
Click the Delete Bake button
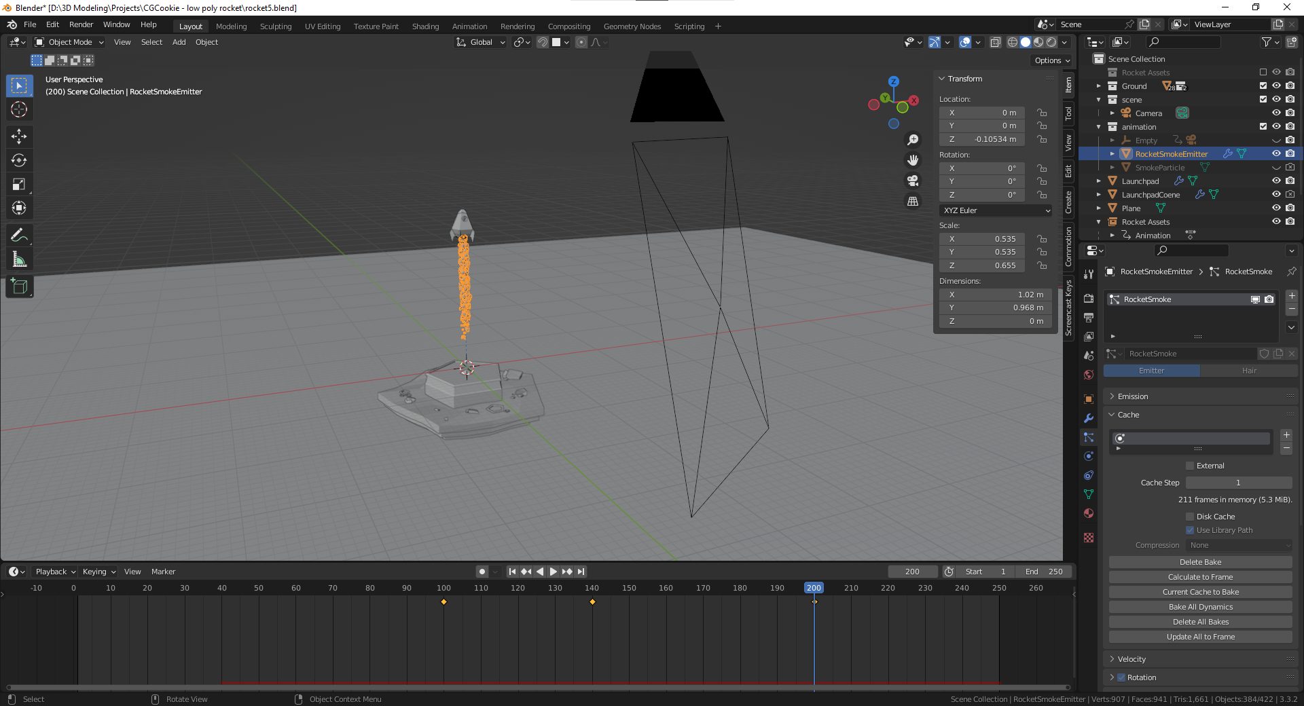coord(1200,562)
